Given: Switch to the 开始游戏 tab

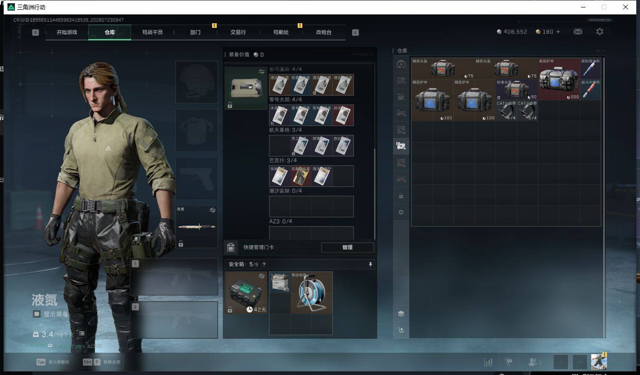Looking at the screenshot, I should [x=67, y=32].
